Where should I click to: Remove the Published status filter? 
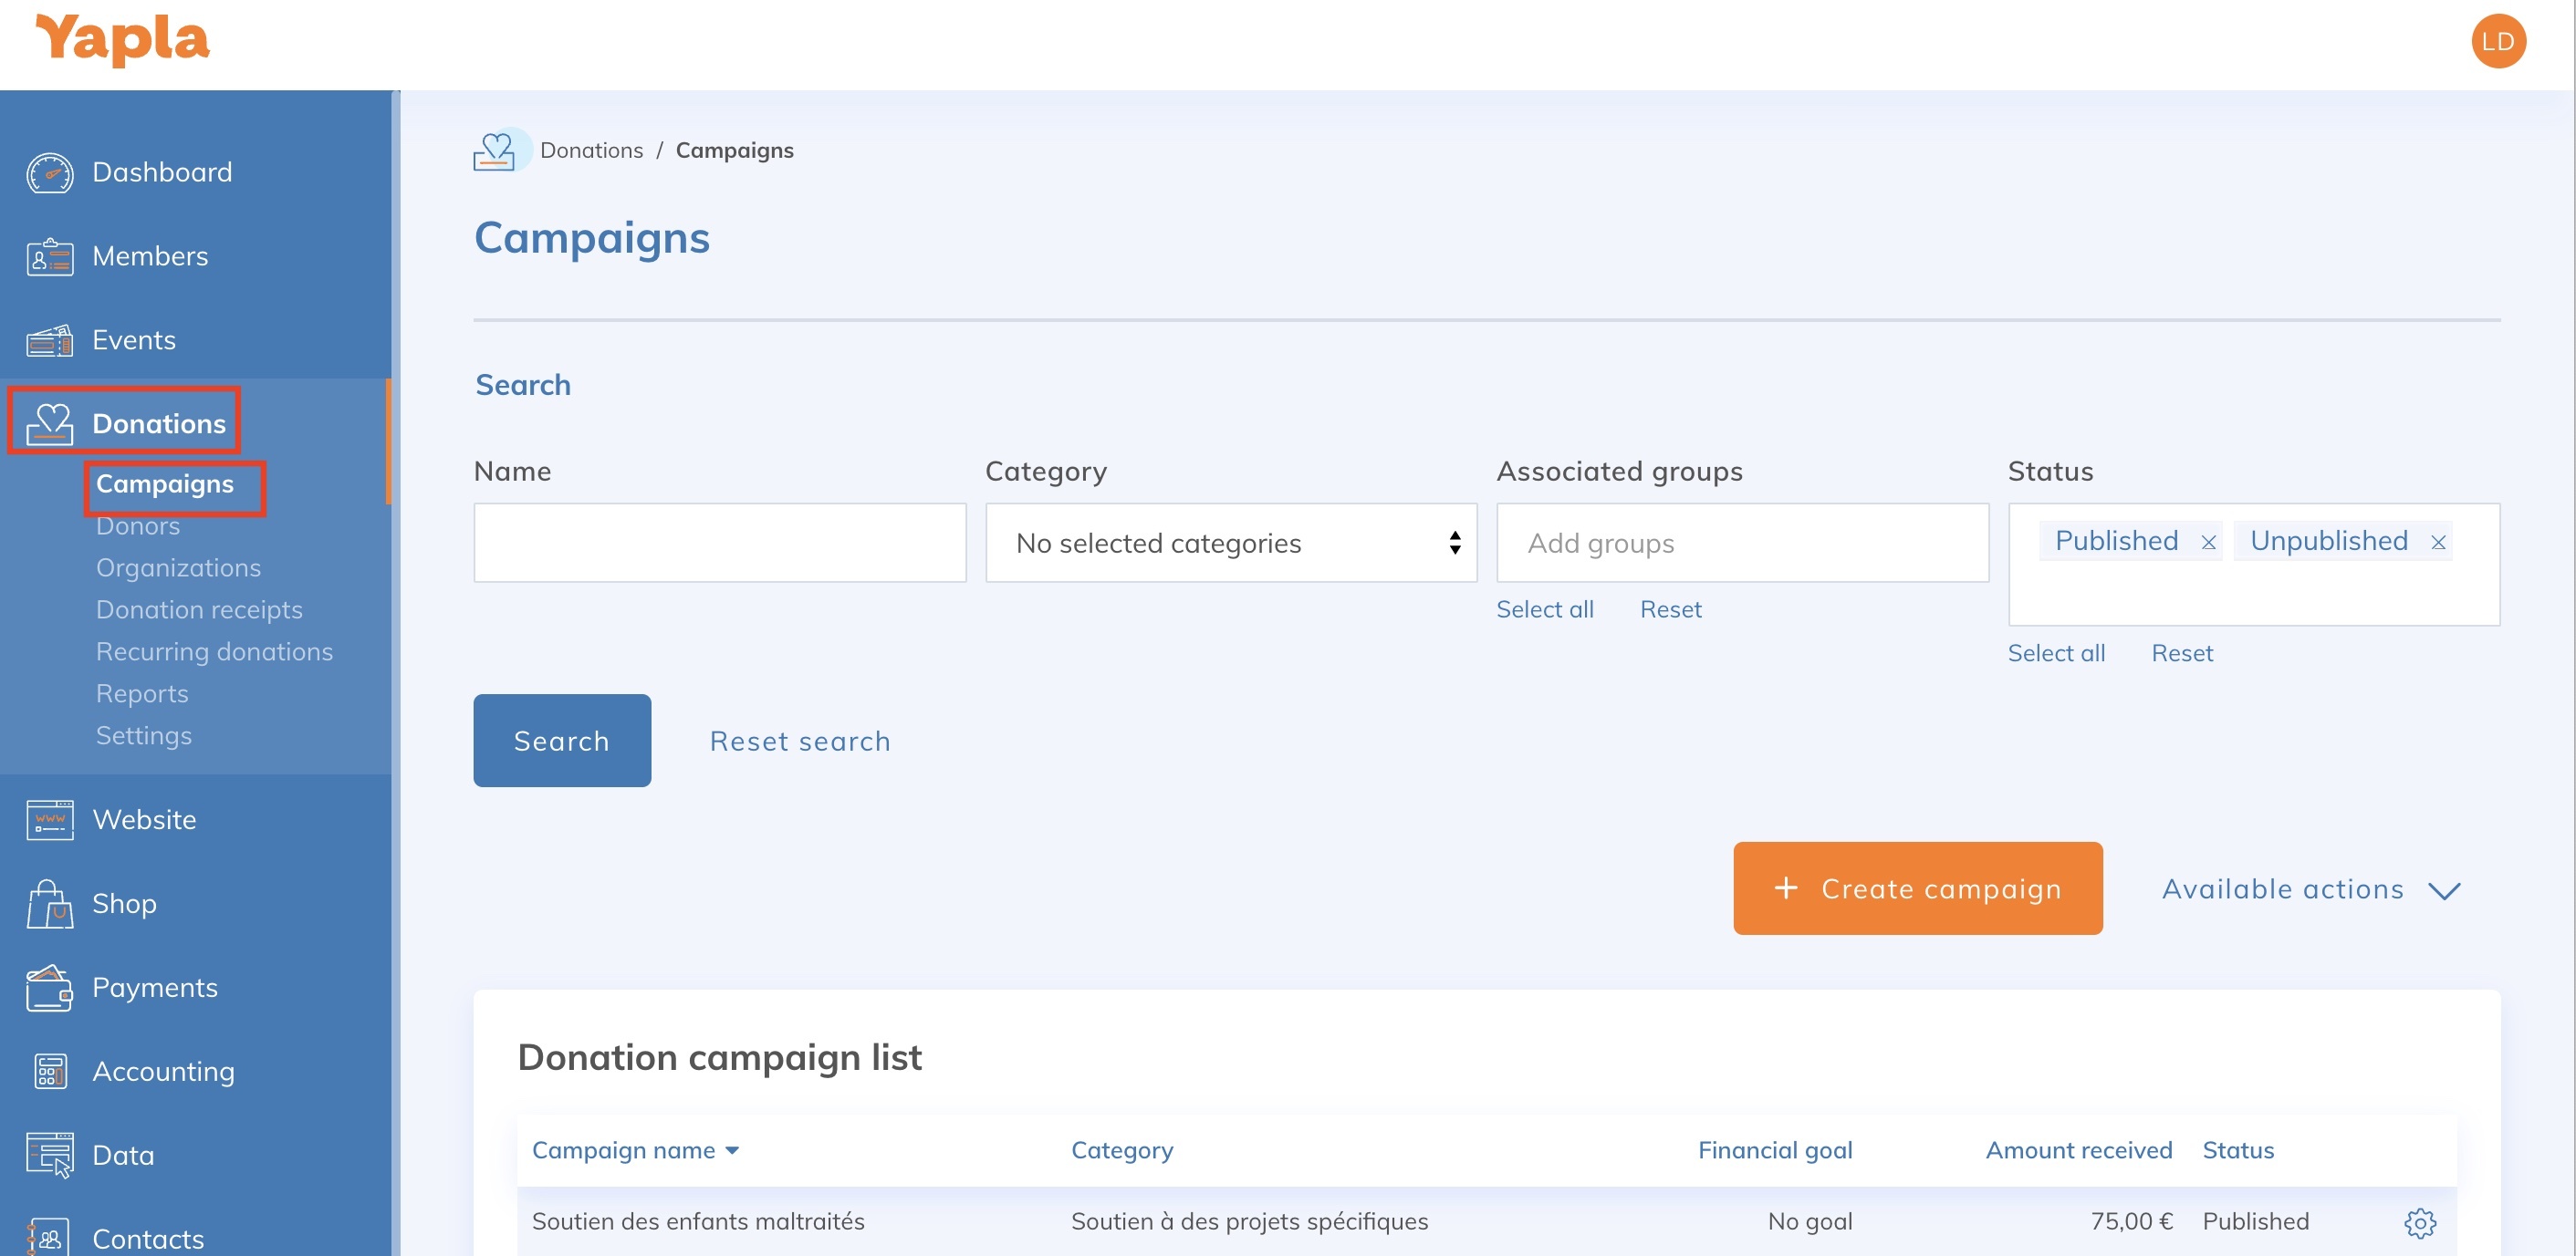click(2208, 542)
